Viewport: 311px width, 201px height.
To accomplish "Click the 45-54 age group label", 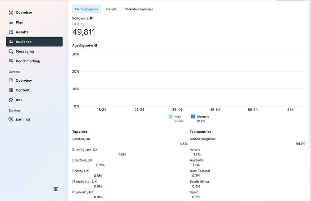I will 215,110.
